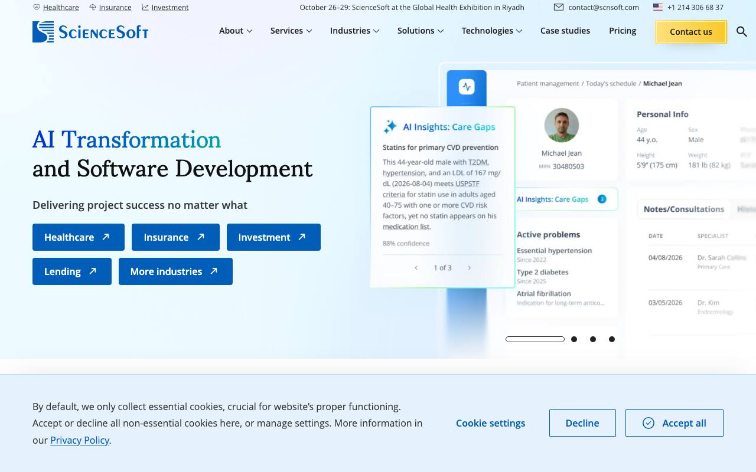Screen dimensions: 756x472
Task: Open the Privacy Policy link
Action: (80, 440)
